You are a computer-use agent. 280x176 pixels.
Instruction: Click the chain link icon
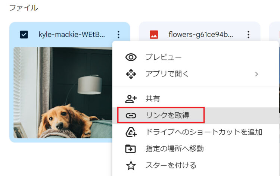(131, 116)
